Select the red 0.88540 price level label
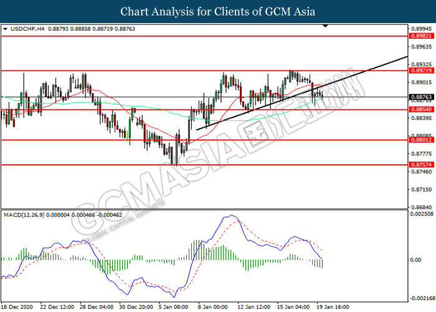This screenshot has height=312, width=436. tap(421, 109)
